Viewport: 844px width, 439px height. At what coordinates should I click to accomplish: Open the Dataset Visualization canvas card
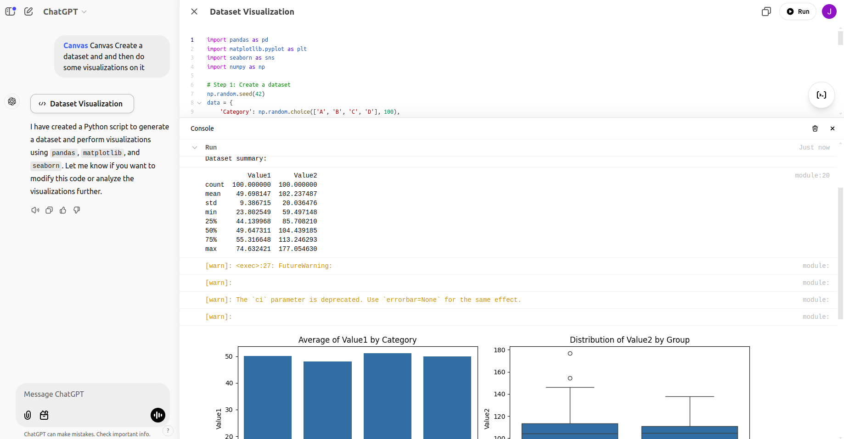tap(82, 104)
